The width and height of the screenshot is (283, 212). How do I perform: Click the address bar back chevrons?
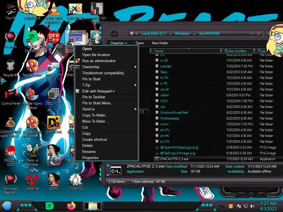(x=137, y=33)
